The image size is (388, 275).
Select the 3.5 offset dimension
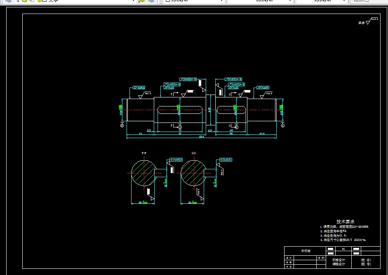point(149,130)
